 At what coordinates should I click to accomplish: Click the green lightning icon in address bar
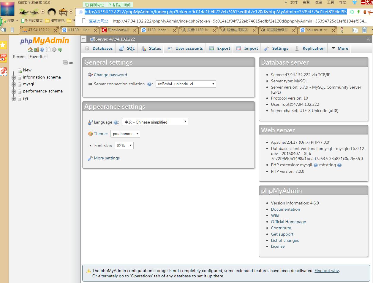[358, 12]
